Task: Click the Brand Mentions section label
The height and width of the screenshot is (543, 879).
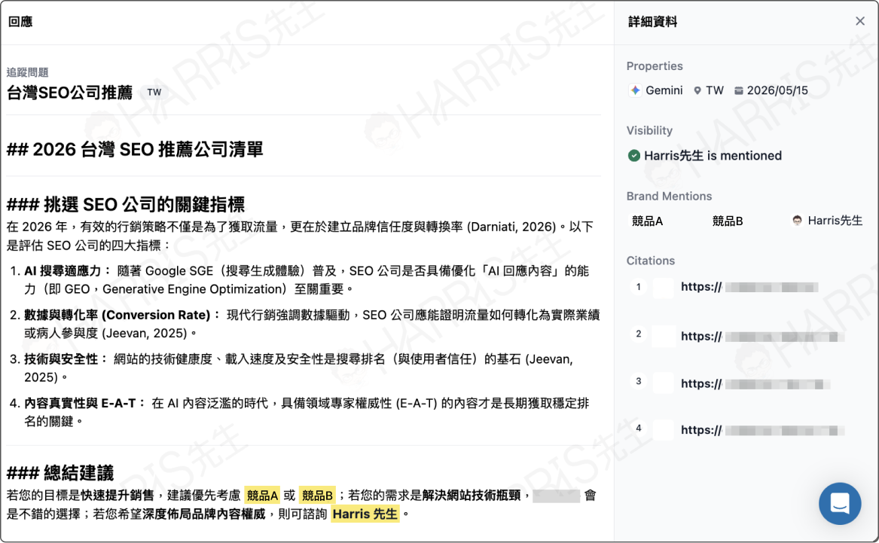Action: 669,196
